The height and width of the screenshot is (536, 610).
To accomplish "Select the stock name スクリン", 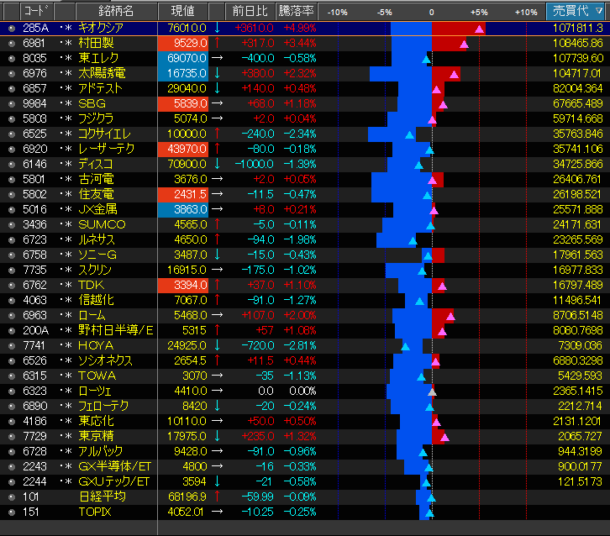I will click(x=95, y=270).
